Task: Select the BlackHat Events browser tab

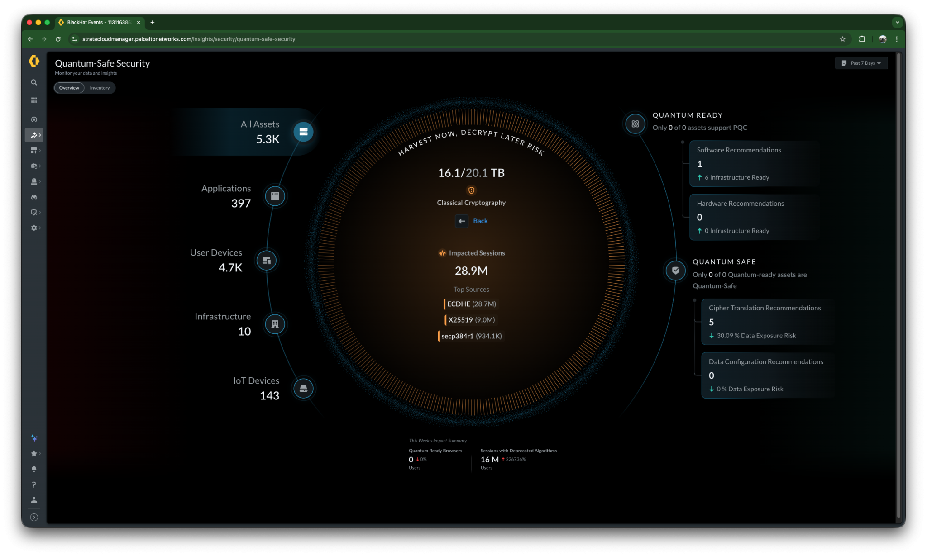Action: click(x=100, y=22)
